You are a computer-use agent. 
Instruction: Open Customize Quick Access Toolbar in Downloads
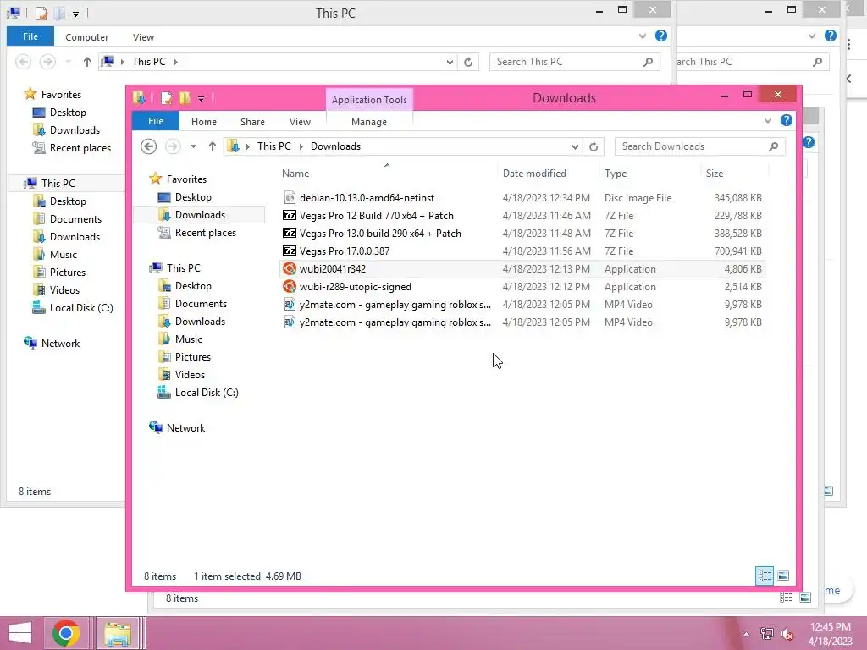(x=202, y=99)
